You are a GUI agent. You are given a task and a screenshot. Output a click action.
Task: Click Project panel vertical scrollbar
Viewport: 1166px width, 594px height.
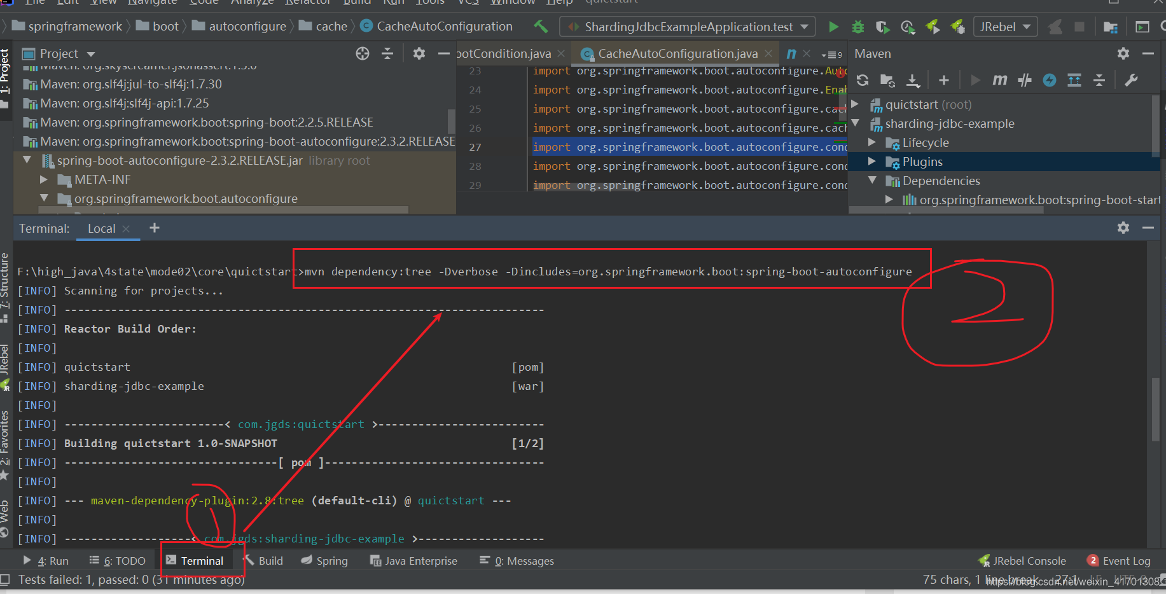click(x=452, y=121)
